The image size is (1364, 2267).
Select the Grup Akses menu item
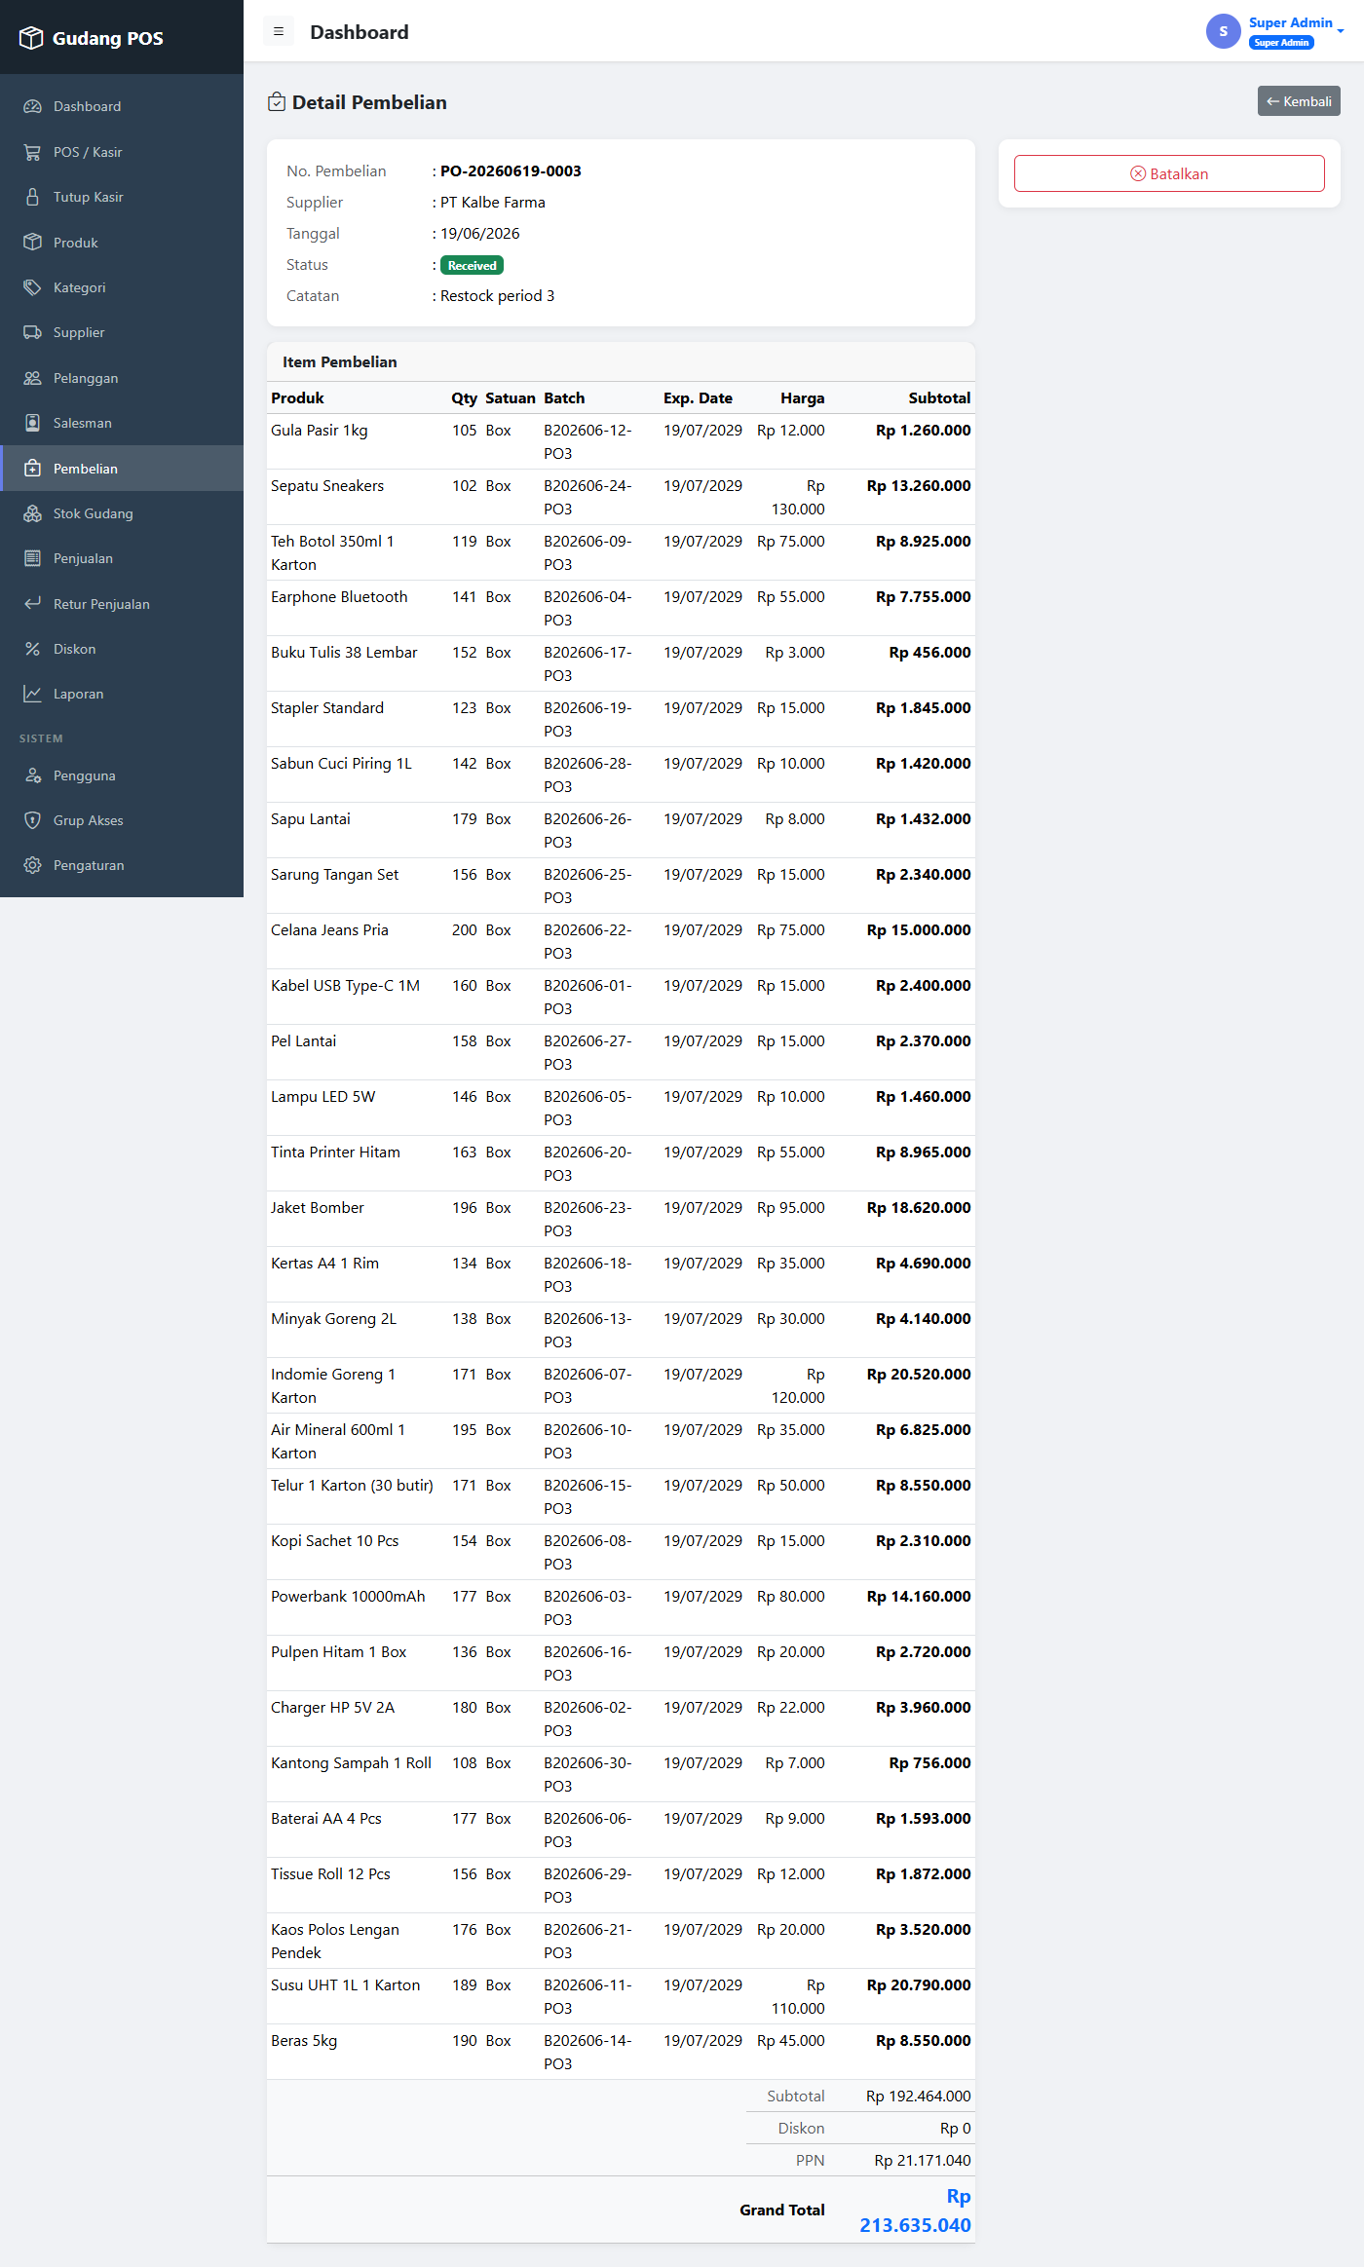click(x=122, y=820)
